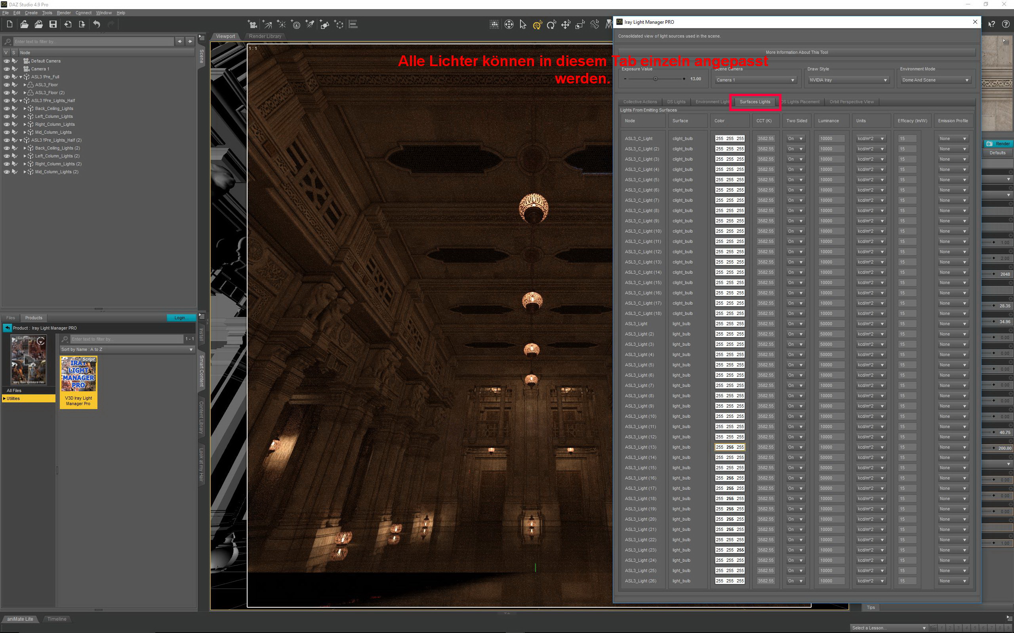Open Scene Camera dropdown showing Camera 1

[755, 80]
